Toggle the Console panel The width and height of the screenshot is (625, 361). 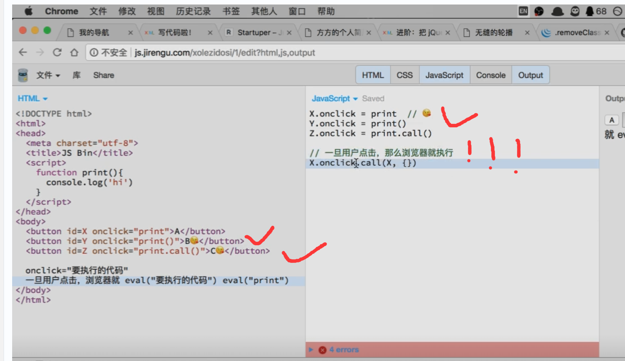tap(490, 75)
